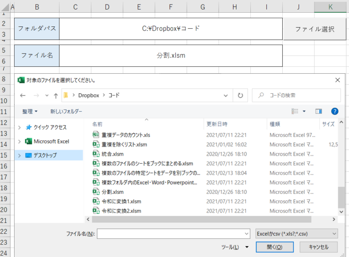This screenshot has height=257, width=349.
Task: Click the view layout icon in toolbar
Action: (x=295, y=111)
